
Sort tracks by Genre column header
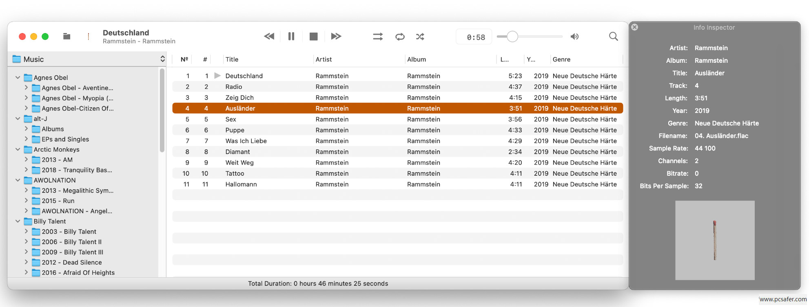[x=561, y=60]
